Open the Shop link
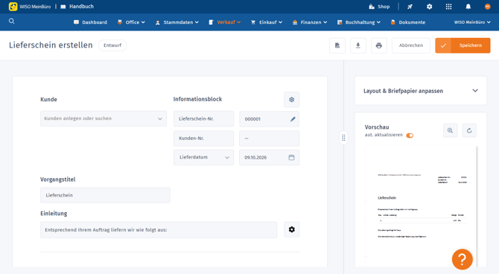The height and width of the screenshot is (274, 499). point(379,7)
